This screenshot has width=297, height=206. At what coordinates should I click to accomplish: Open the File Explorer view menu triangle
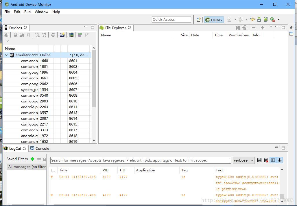tap(271, 27)
